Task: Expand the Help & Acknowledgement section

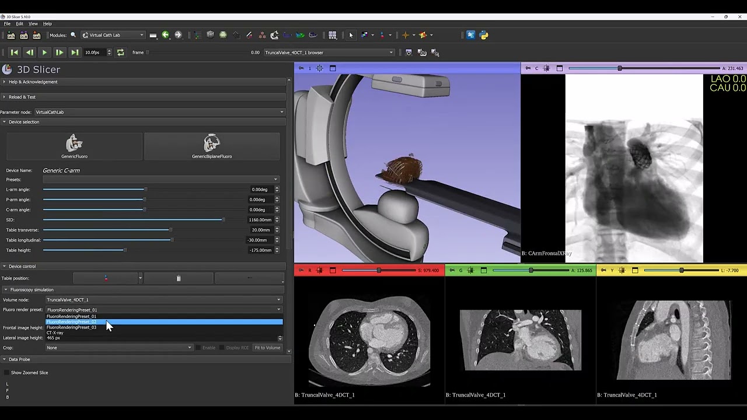Action: pyautogui.click(x=143, y=82)
